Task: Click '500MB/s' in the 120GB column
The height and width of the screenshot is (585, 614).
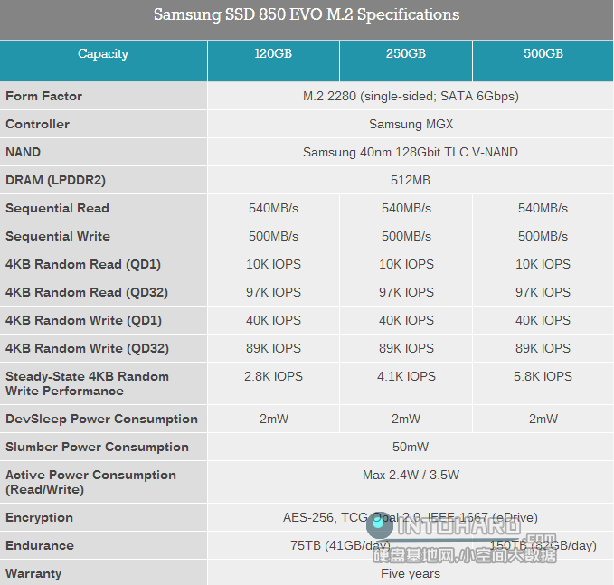Action: [x=273, y=237]
